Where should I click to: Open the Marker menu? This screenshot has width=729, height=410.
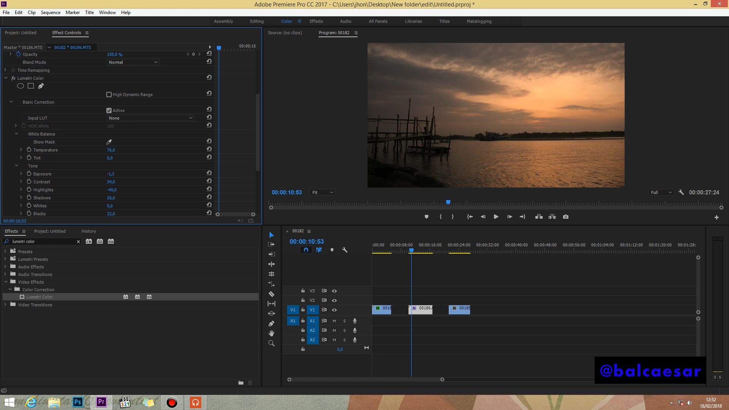tap(73, 13)
